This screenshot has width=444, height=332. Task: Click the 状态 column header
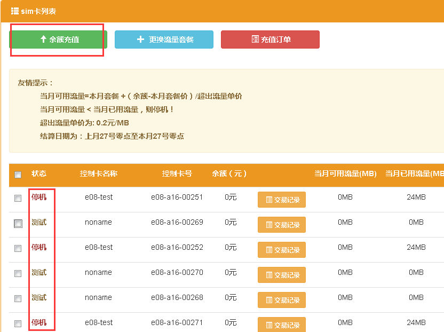click(39, 173)
